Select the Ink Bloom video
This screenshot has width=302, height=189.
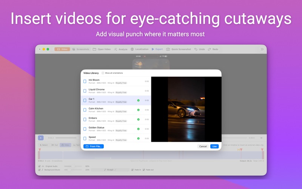click(116, 81)
